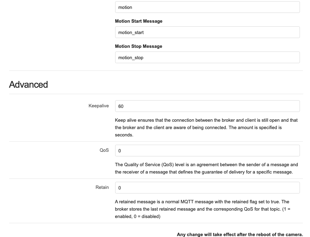Click the Retain label
This screenshot has height=237, width=310.
point(102,187)
